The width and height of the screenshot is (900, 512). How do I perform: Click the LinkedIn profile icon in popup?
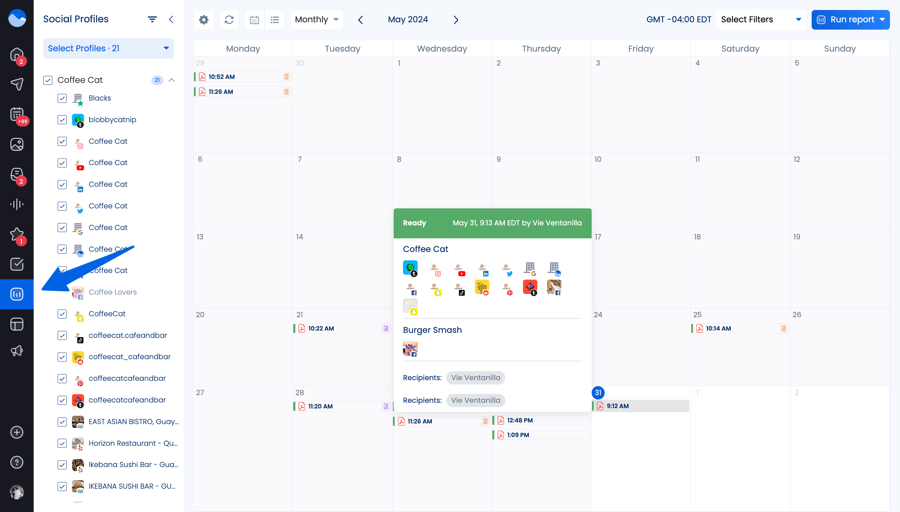coord(483,269)
